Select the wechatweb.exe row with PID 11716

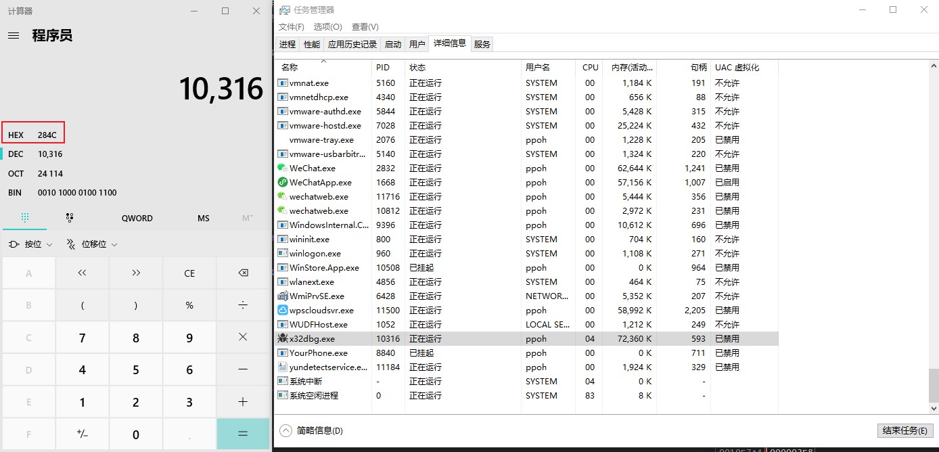pos(528,196)
